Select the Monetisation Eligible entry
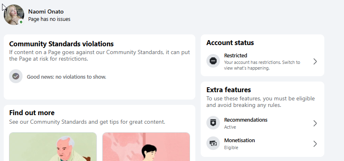The height and width of the screenshot is (161, 344). tap(263, 144)
